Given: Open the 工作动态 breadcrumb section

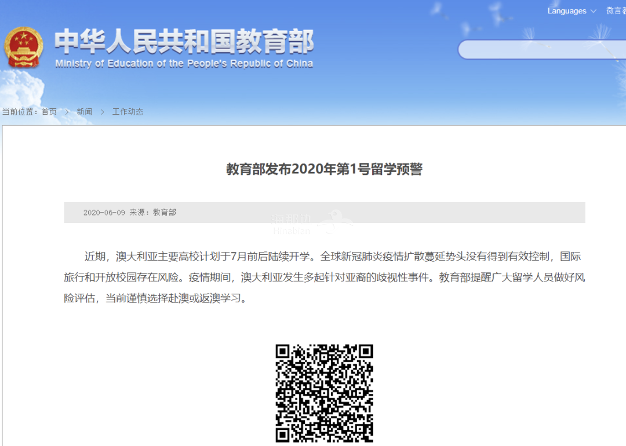Looking at the screenshot, I should [128, 112].
